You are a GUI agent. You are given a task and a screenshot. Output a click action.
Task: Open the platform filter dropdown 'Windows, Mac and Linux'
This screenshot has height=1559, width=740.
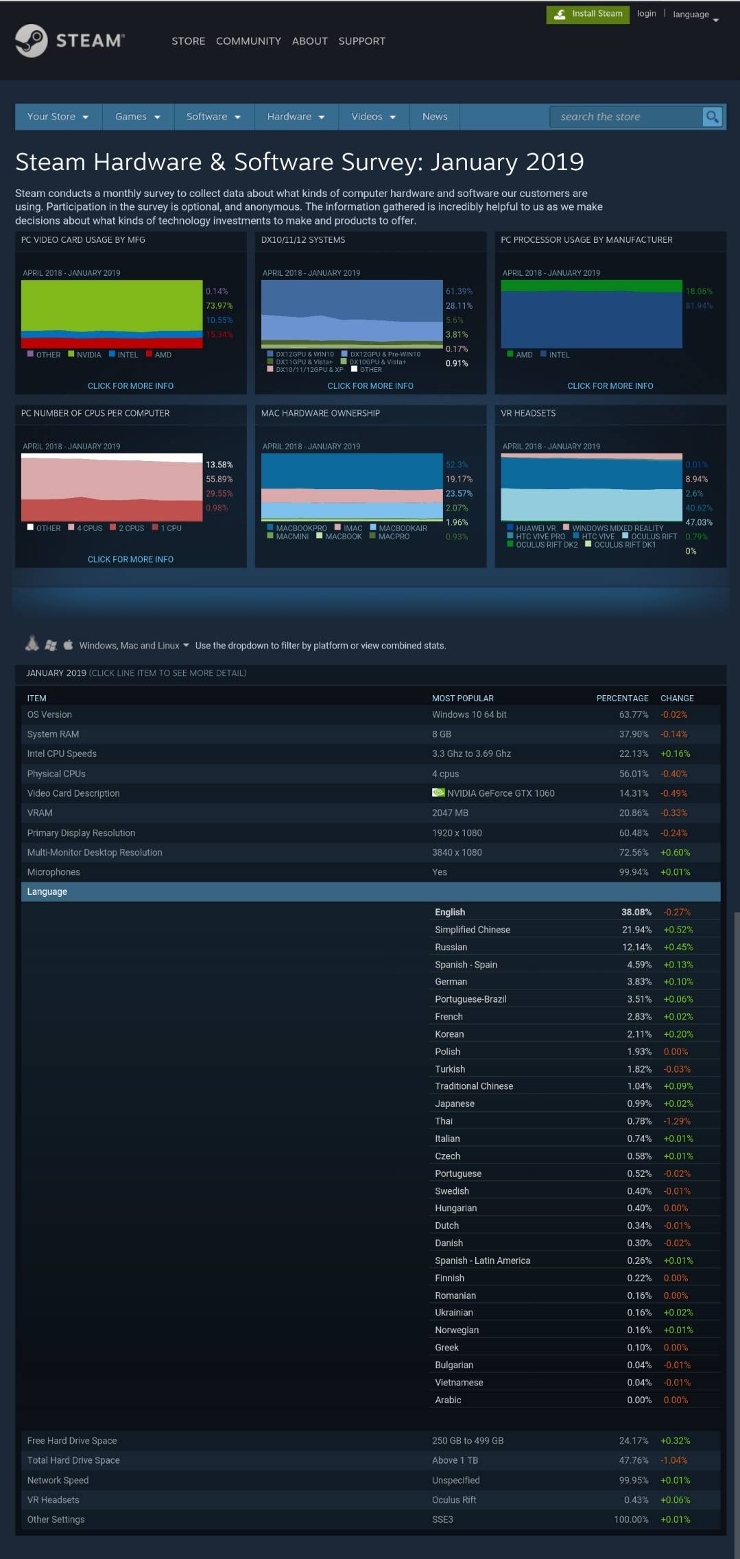[134, 646]
